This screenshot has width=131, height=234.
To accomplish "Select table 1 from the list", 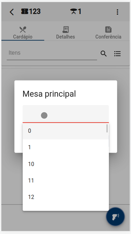I will tap(66, 147).
